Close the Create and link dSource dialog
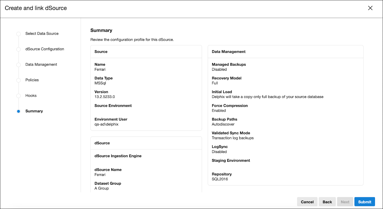This screenshot has height=209, width=383. click(370, 8)
